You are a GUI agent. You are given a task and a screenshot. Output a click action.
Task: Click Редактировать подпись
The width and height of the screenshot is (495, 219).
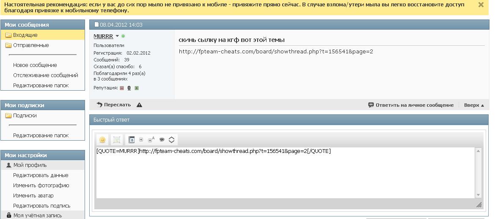click(41, 206)
